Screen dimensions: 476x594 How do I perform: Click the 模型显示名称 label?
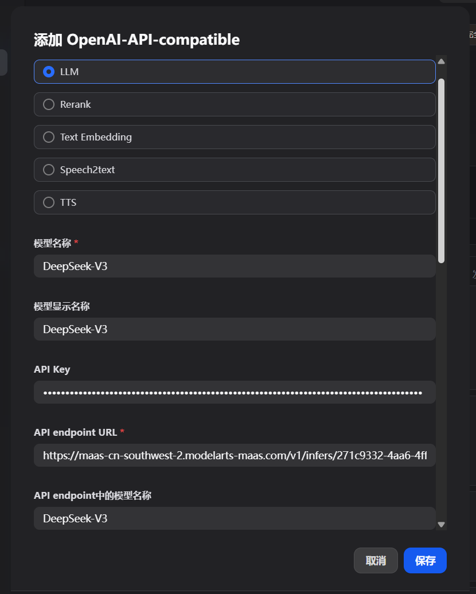[x=62, y=306]
